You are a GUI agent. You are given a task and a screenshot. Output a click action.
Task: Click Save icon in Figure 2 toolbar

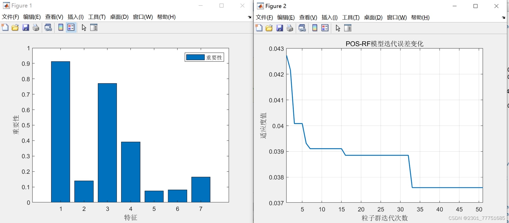pos(279,28)
